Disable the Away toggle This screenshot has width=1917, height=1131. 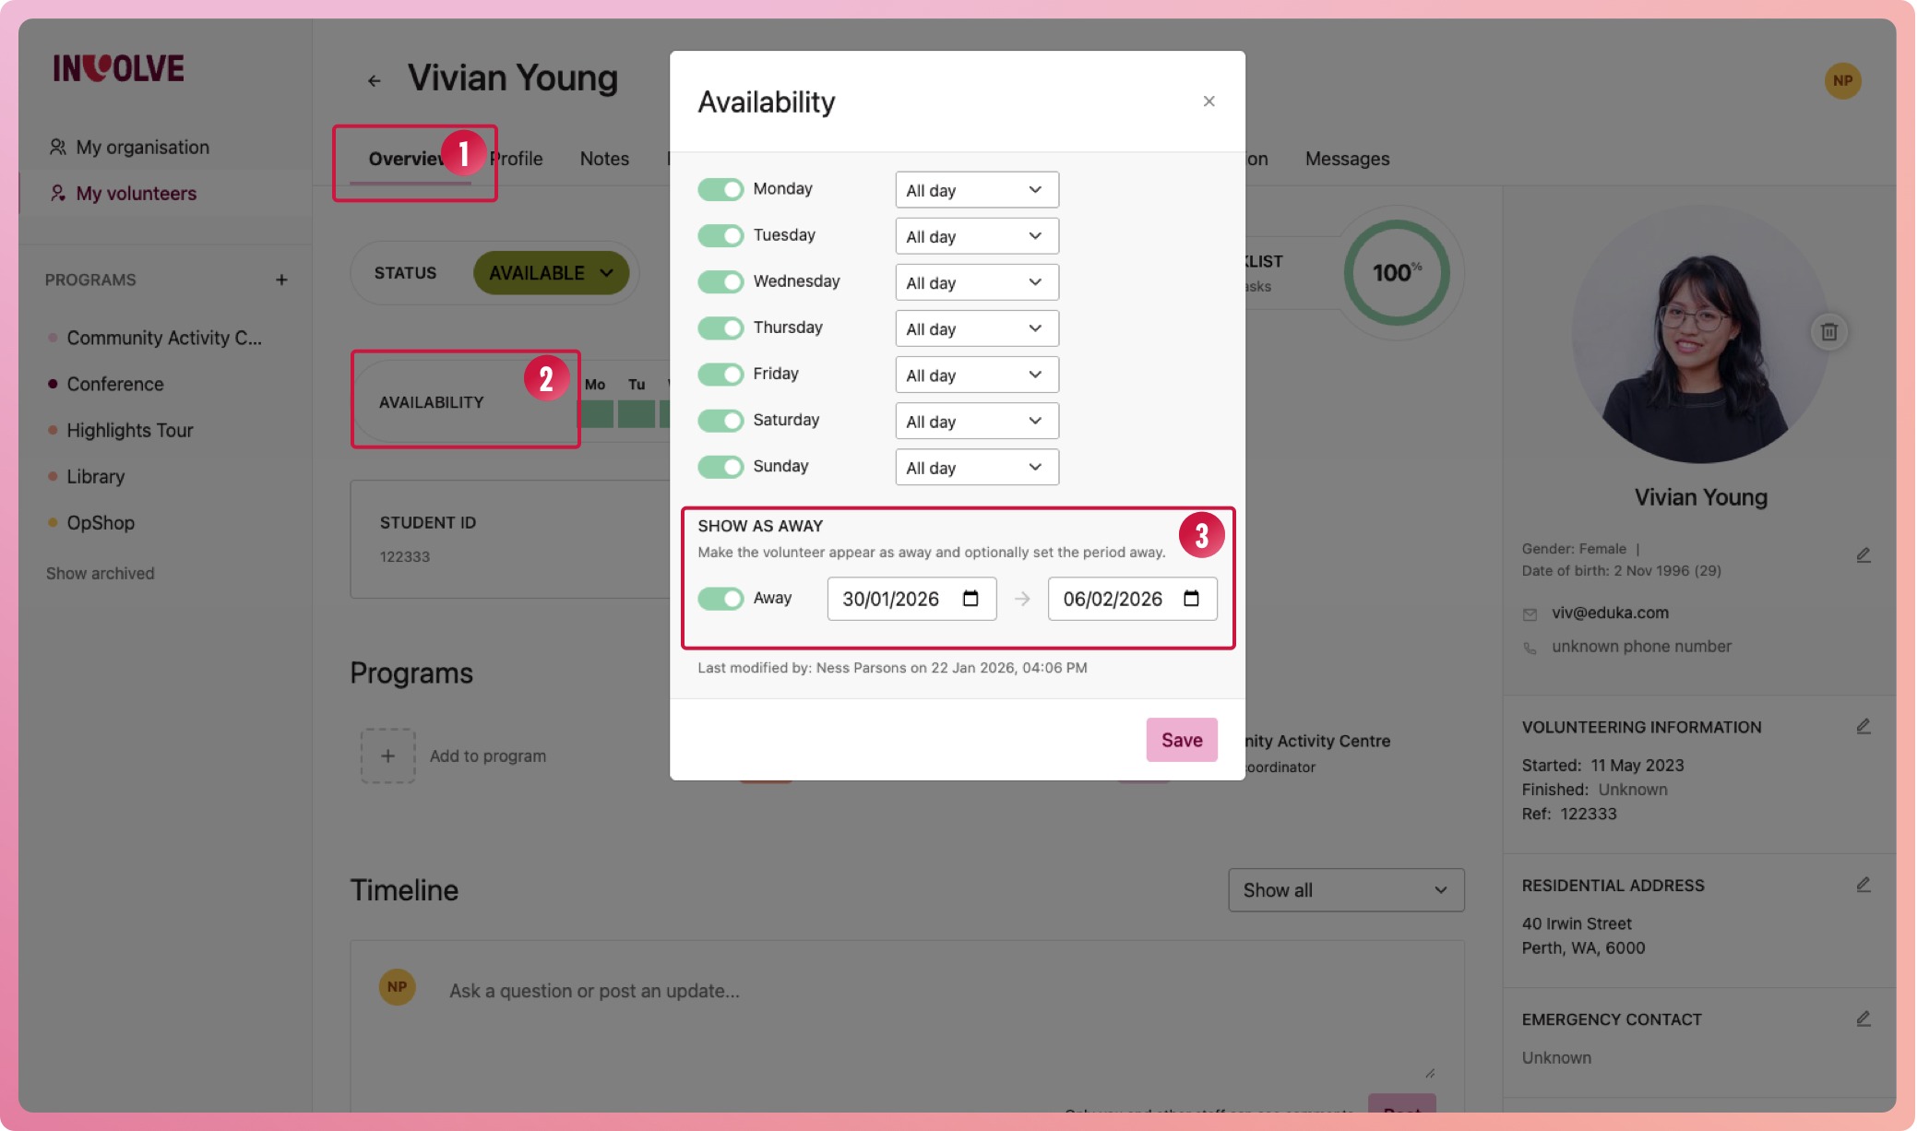(x=720, y=599)
